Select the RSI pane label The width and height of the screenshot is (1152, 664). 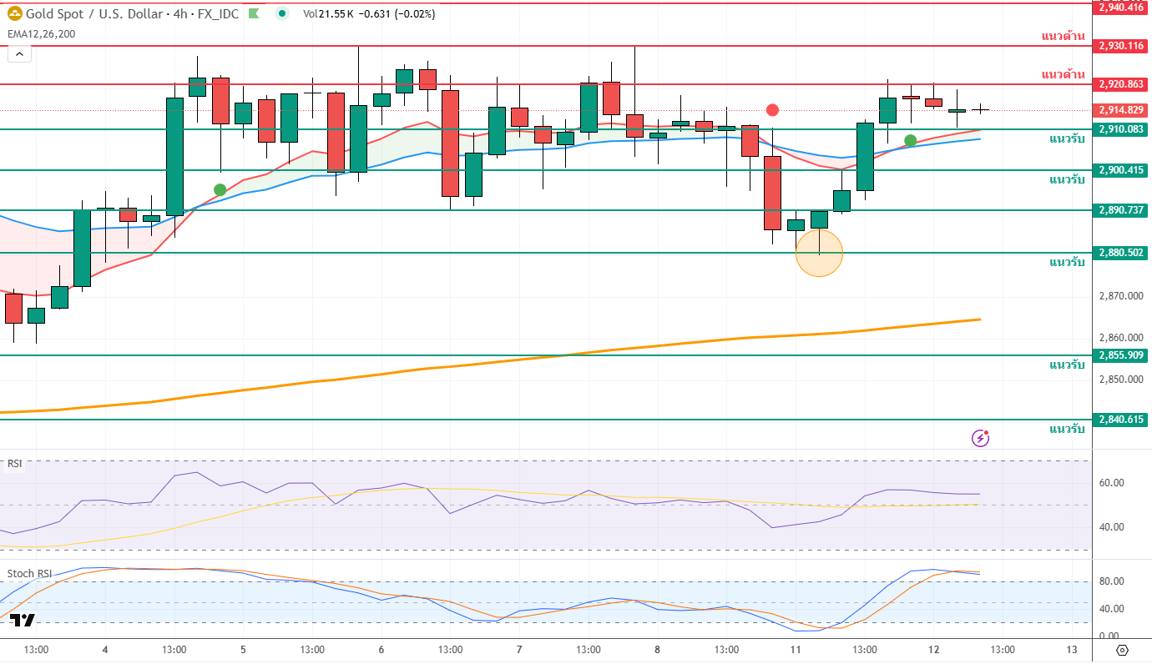coord(14,465)
